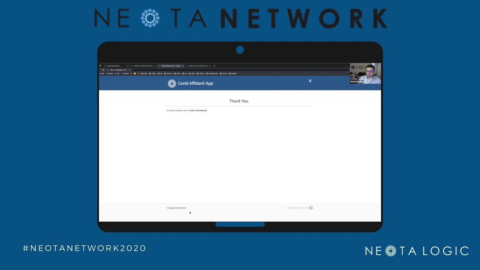Open the Manual bookmark
480x270 pixels.
point(125,73)
